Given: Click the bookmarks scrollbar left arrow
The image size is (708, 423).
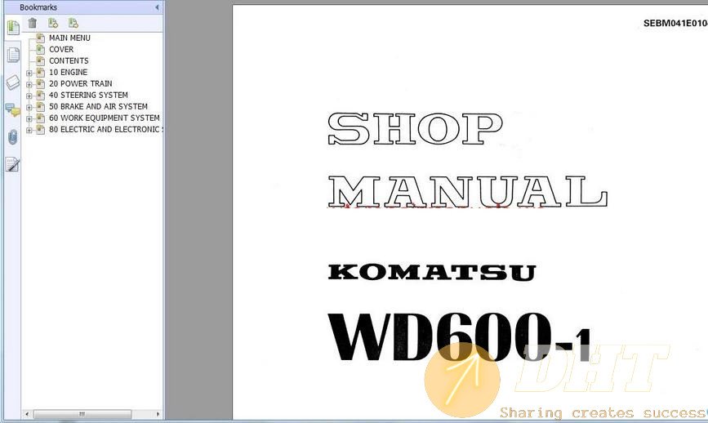Looking at the screenshot, I should [x=27, y=414].
